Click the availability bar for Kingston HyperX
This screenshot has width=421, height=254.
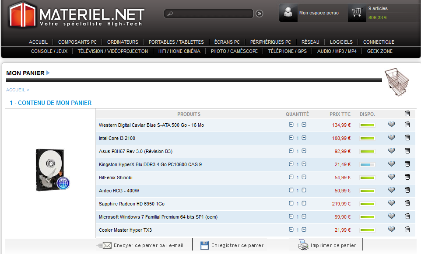pyautogui.click(x=367, y=164)
